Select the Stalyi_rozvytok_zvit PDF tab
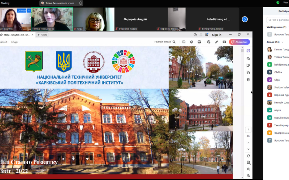The height and width of the screenshot is (180, 289). point(17,35)
